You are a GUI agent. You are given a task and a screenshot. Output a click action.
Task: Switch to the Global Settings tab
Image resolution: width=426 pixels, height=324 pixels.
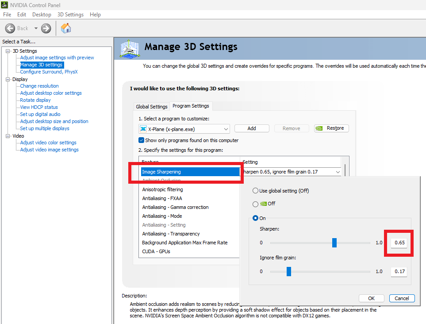(152, 107)
